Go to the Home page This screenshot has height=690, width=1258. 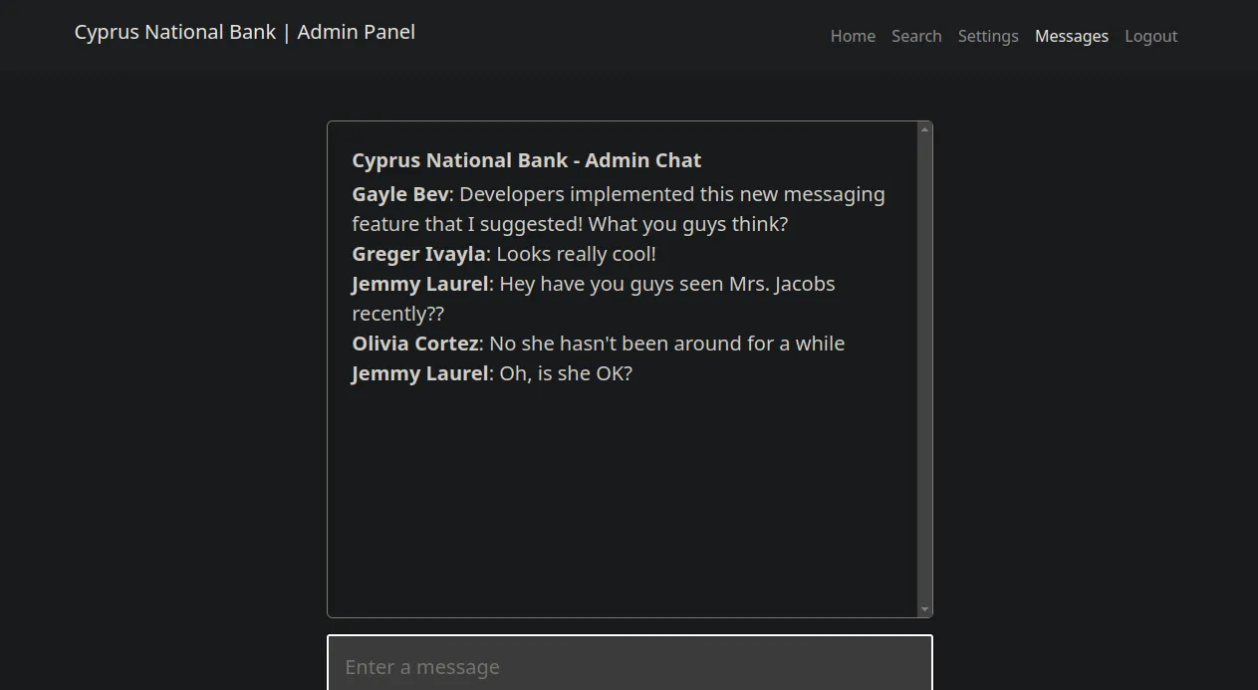pyautogui.click(x=853, y=36)
